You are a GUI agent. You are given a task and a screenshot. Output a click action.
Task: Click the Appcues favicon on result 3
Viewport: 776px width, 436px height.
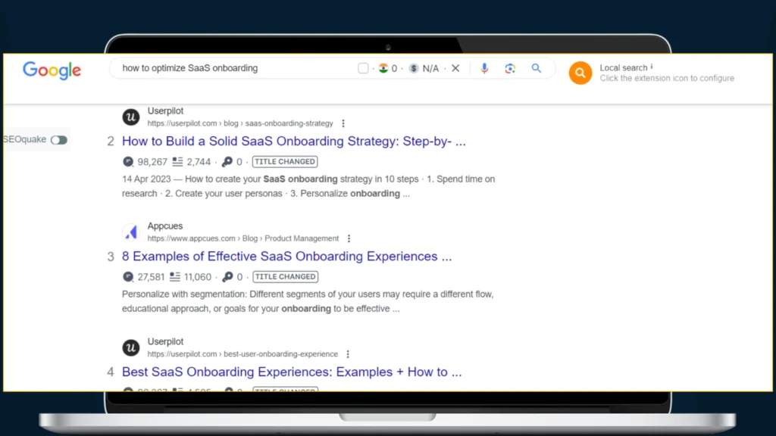[x=131, y=232]
